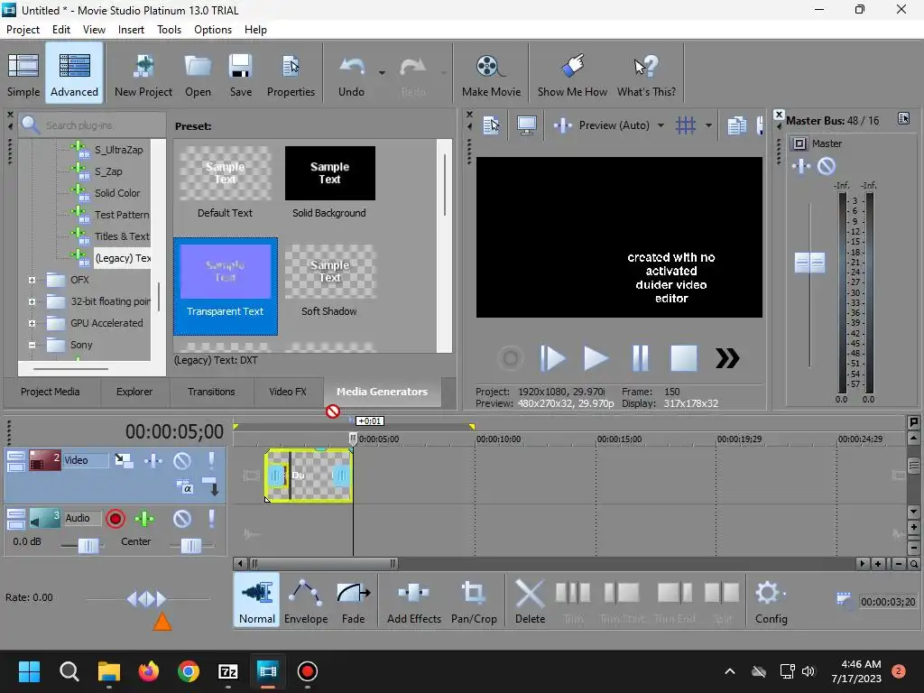Select the Advanced editing mode
The image size is (924, 693).
coord(74,74)
